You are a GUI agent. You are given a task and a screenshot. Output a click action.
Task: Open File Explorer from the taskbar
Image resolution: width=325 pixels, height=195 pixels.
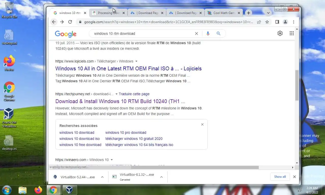(23, 190)
